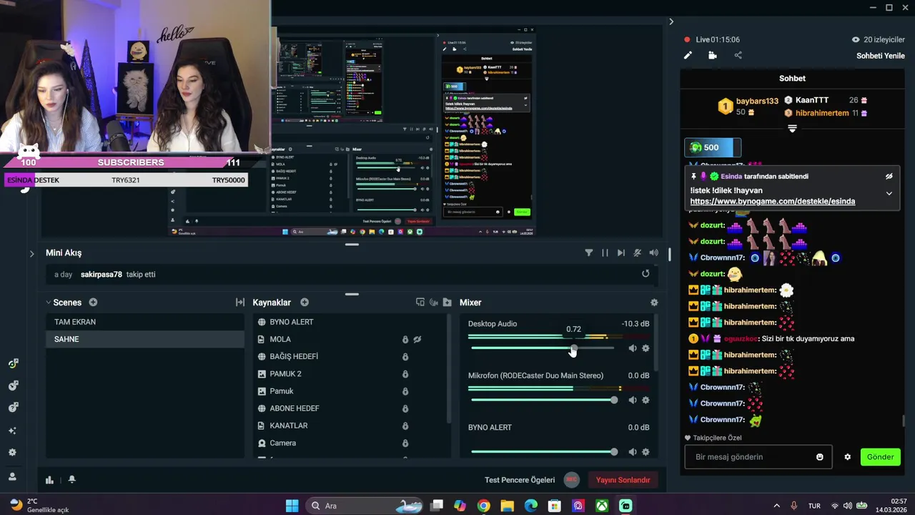Open the performance stats bar-chart icon

pyautogui.click(x=49, y=480)
